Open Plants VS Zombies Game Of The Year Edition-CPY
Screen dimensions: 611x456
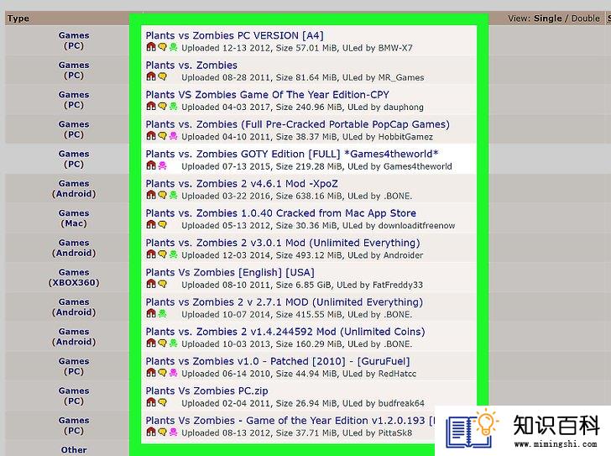(x=267, y=95)
